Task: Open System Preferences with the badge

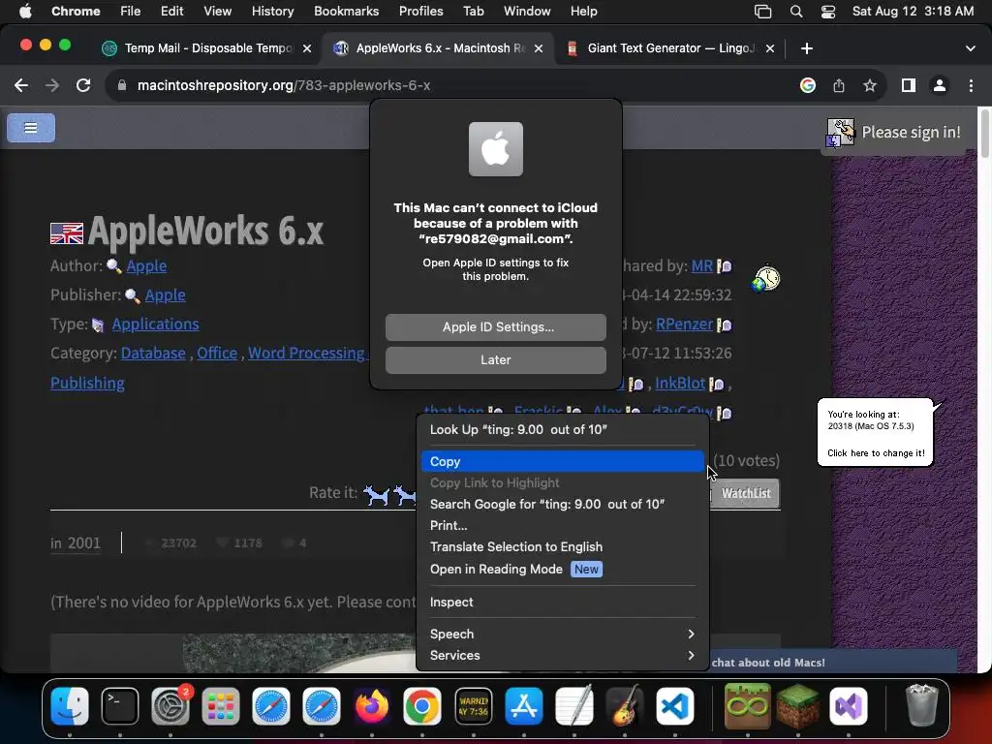Action: tap(170, 706)
